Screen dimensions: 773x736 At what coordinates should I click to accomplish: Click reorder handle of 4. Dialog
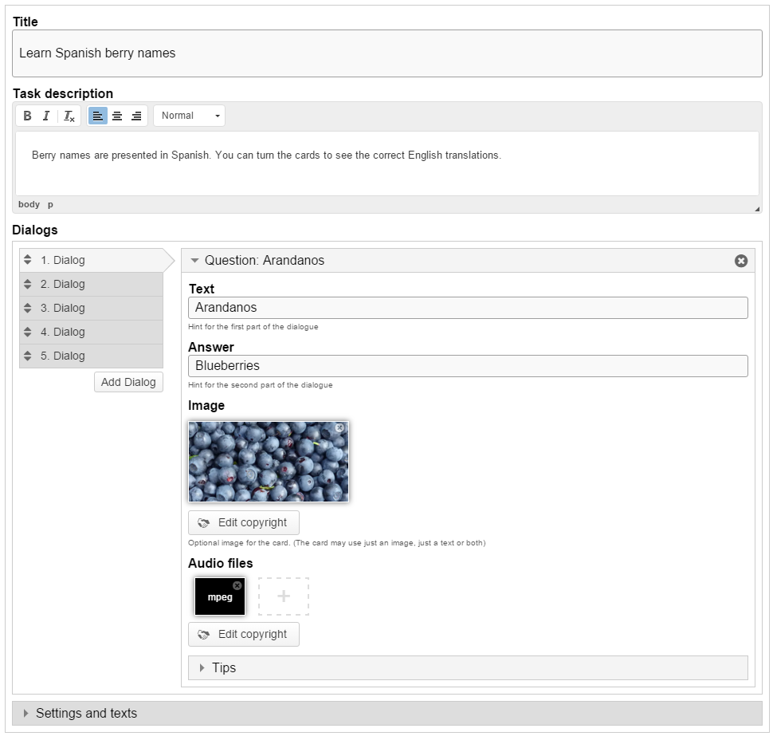(28, 332)
